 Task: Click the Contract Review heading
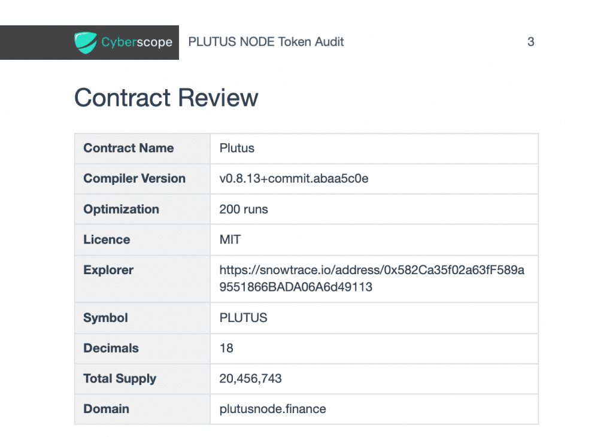[166, 98]
